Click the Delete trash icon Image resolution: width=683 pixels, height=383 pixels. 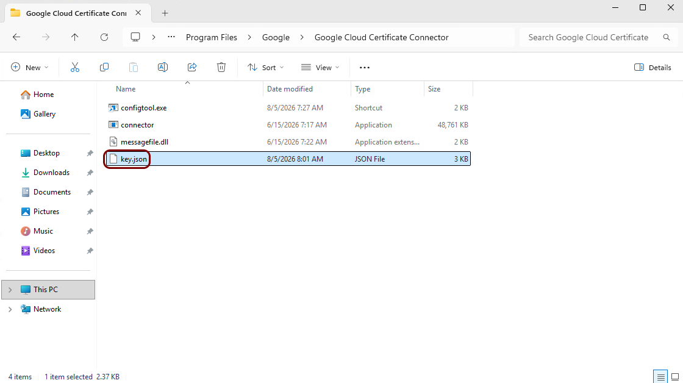(221, 67)
